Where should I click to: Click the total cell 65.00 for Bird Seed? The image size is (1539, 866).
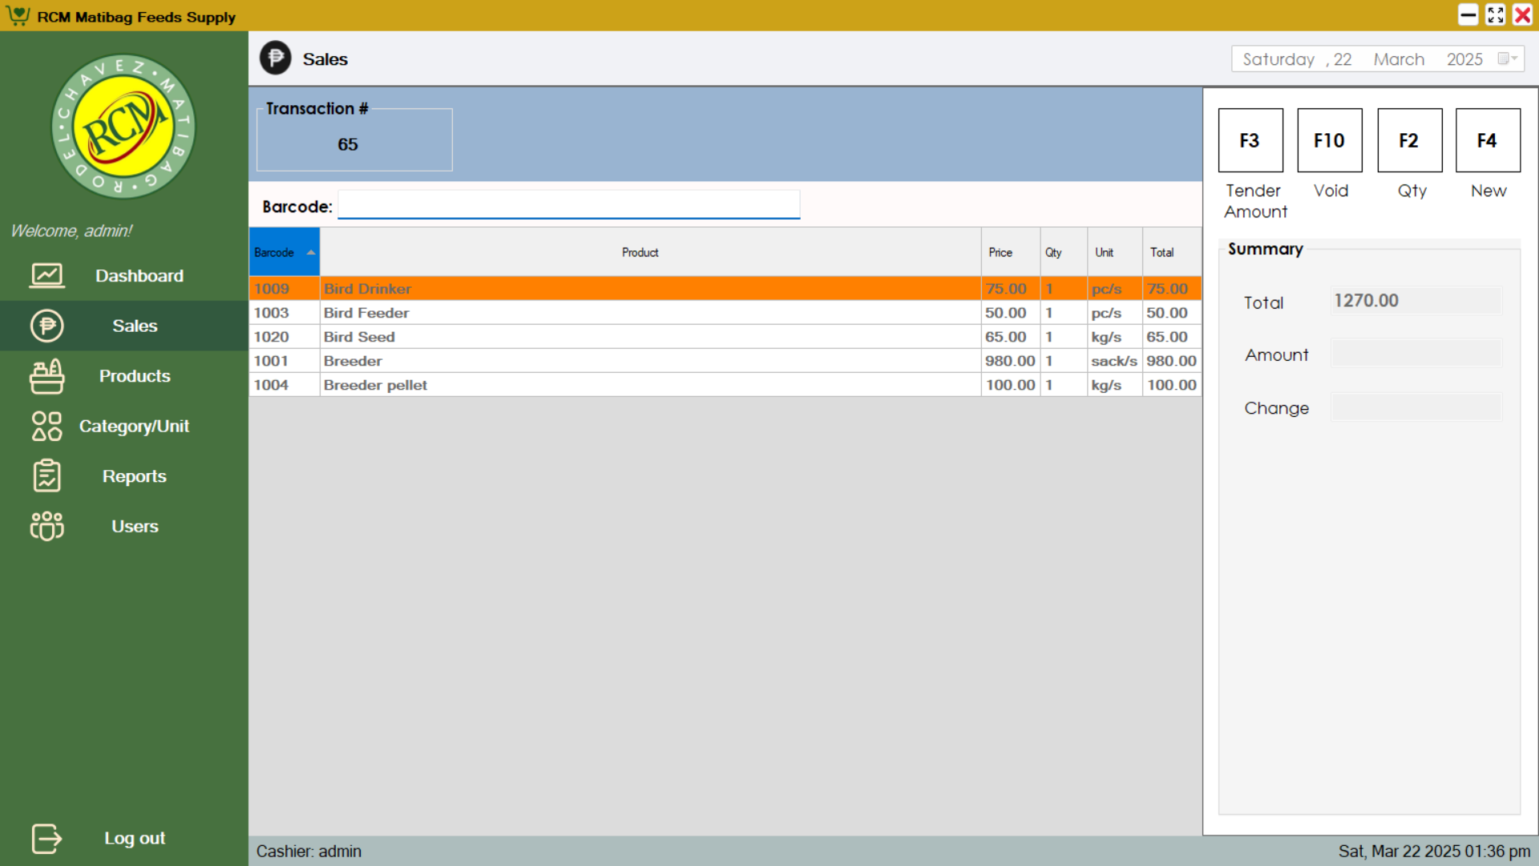(x=1172, y=337)
